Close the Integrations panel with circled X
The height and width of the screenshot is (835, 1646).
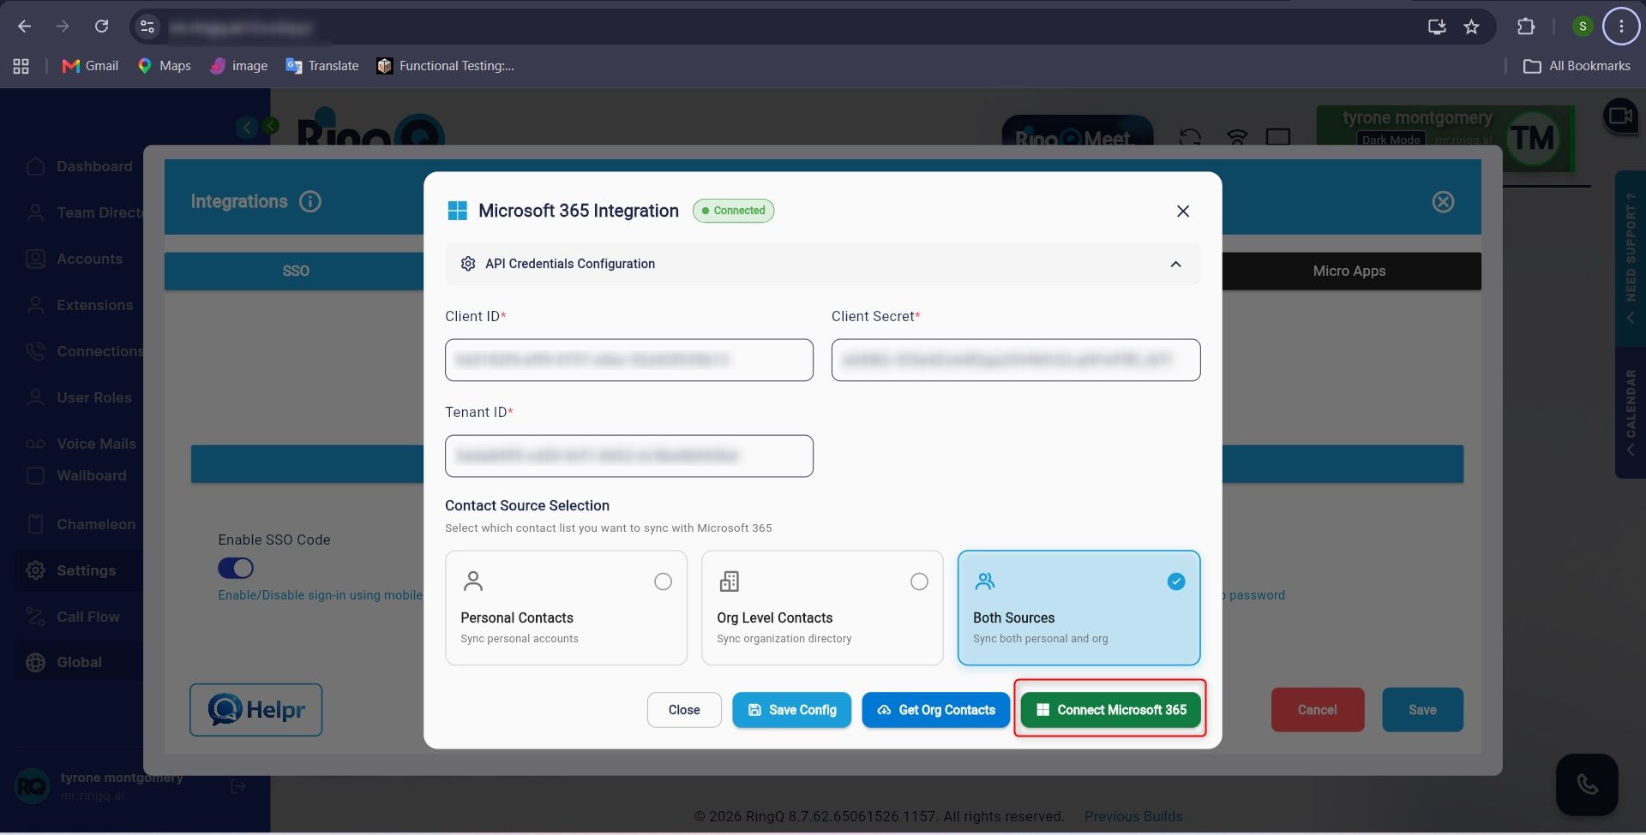pos(1443,201)
